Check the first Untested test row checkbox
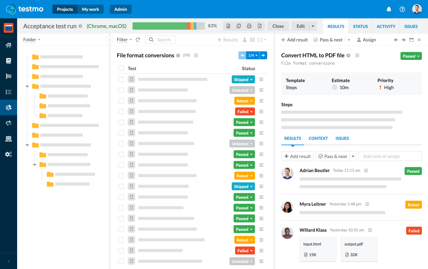 (121, 90)
